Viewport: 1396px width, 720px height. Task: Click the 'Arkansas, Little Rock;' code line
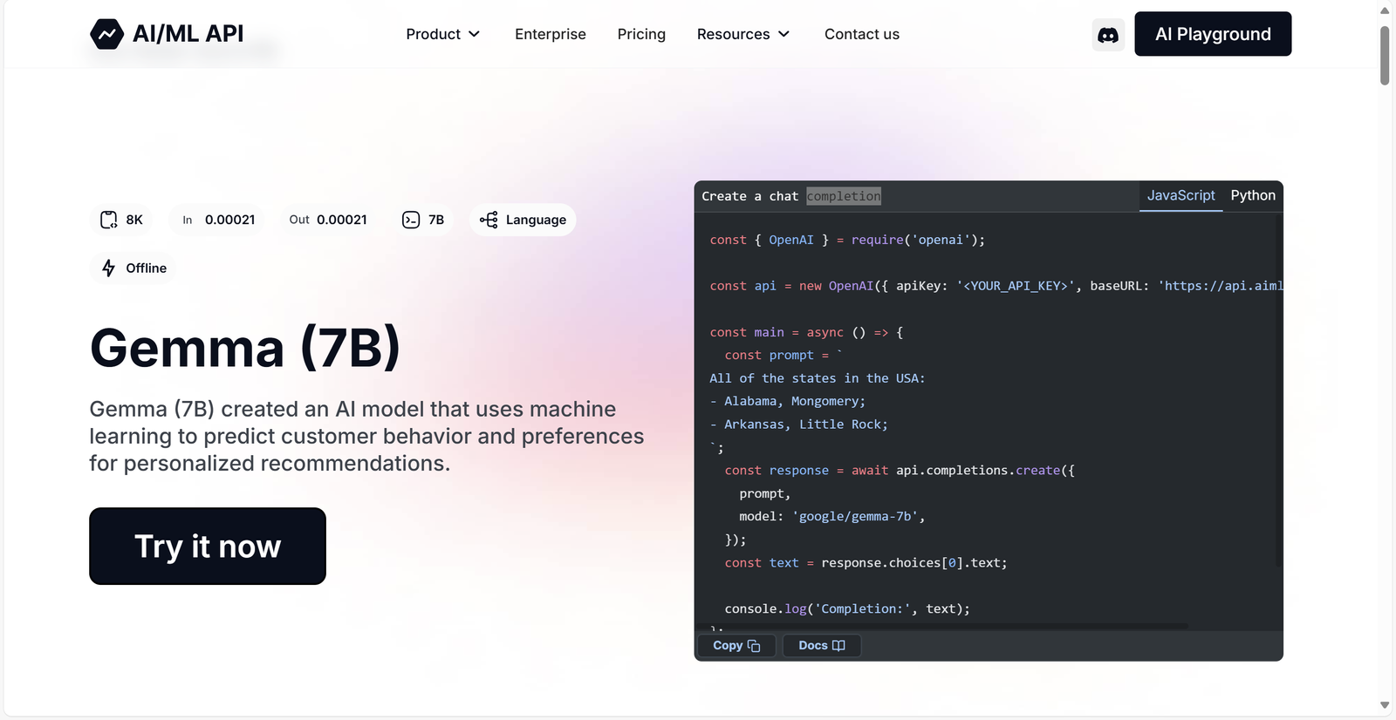(798, 425)
